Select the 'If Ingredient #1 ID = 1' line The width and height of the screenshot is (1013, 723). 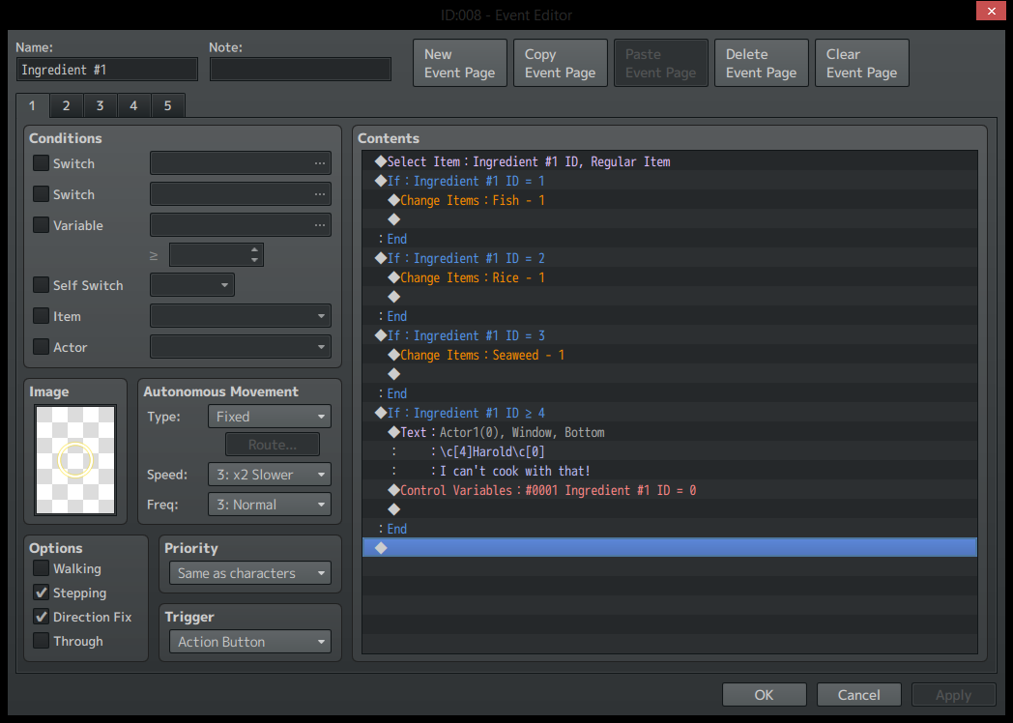pos(670,181)
